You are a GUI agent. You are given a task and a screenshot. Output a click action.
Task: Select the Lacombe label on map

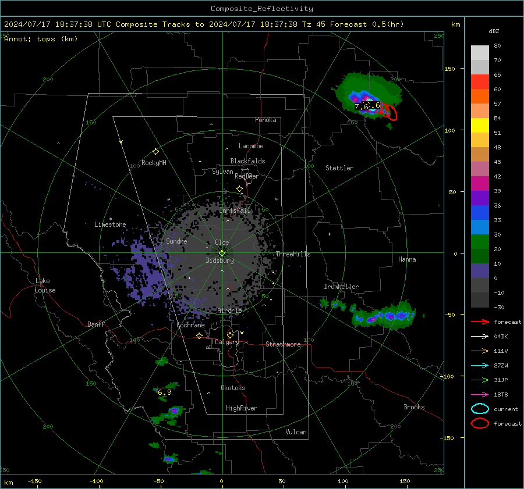[x=251, y=146]
